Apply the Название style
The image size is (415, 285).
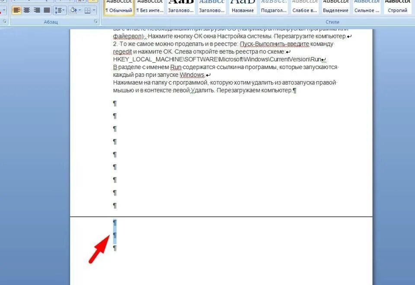tap(243, 7)
